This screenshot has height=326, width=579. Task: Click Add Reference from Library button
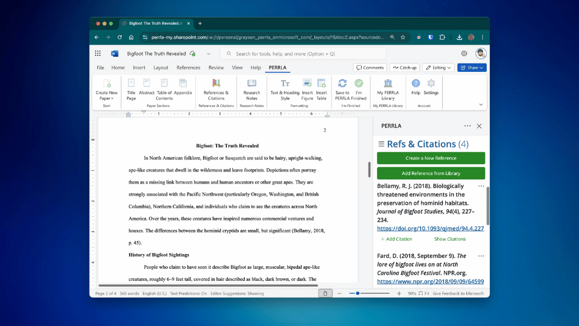coord(431,173)
